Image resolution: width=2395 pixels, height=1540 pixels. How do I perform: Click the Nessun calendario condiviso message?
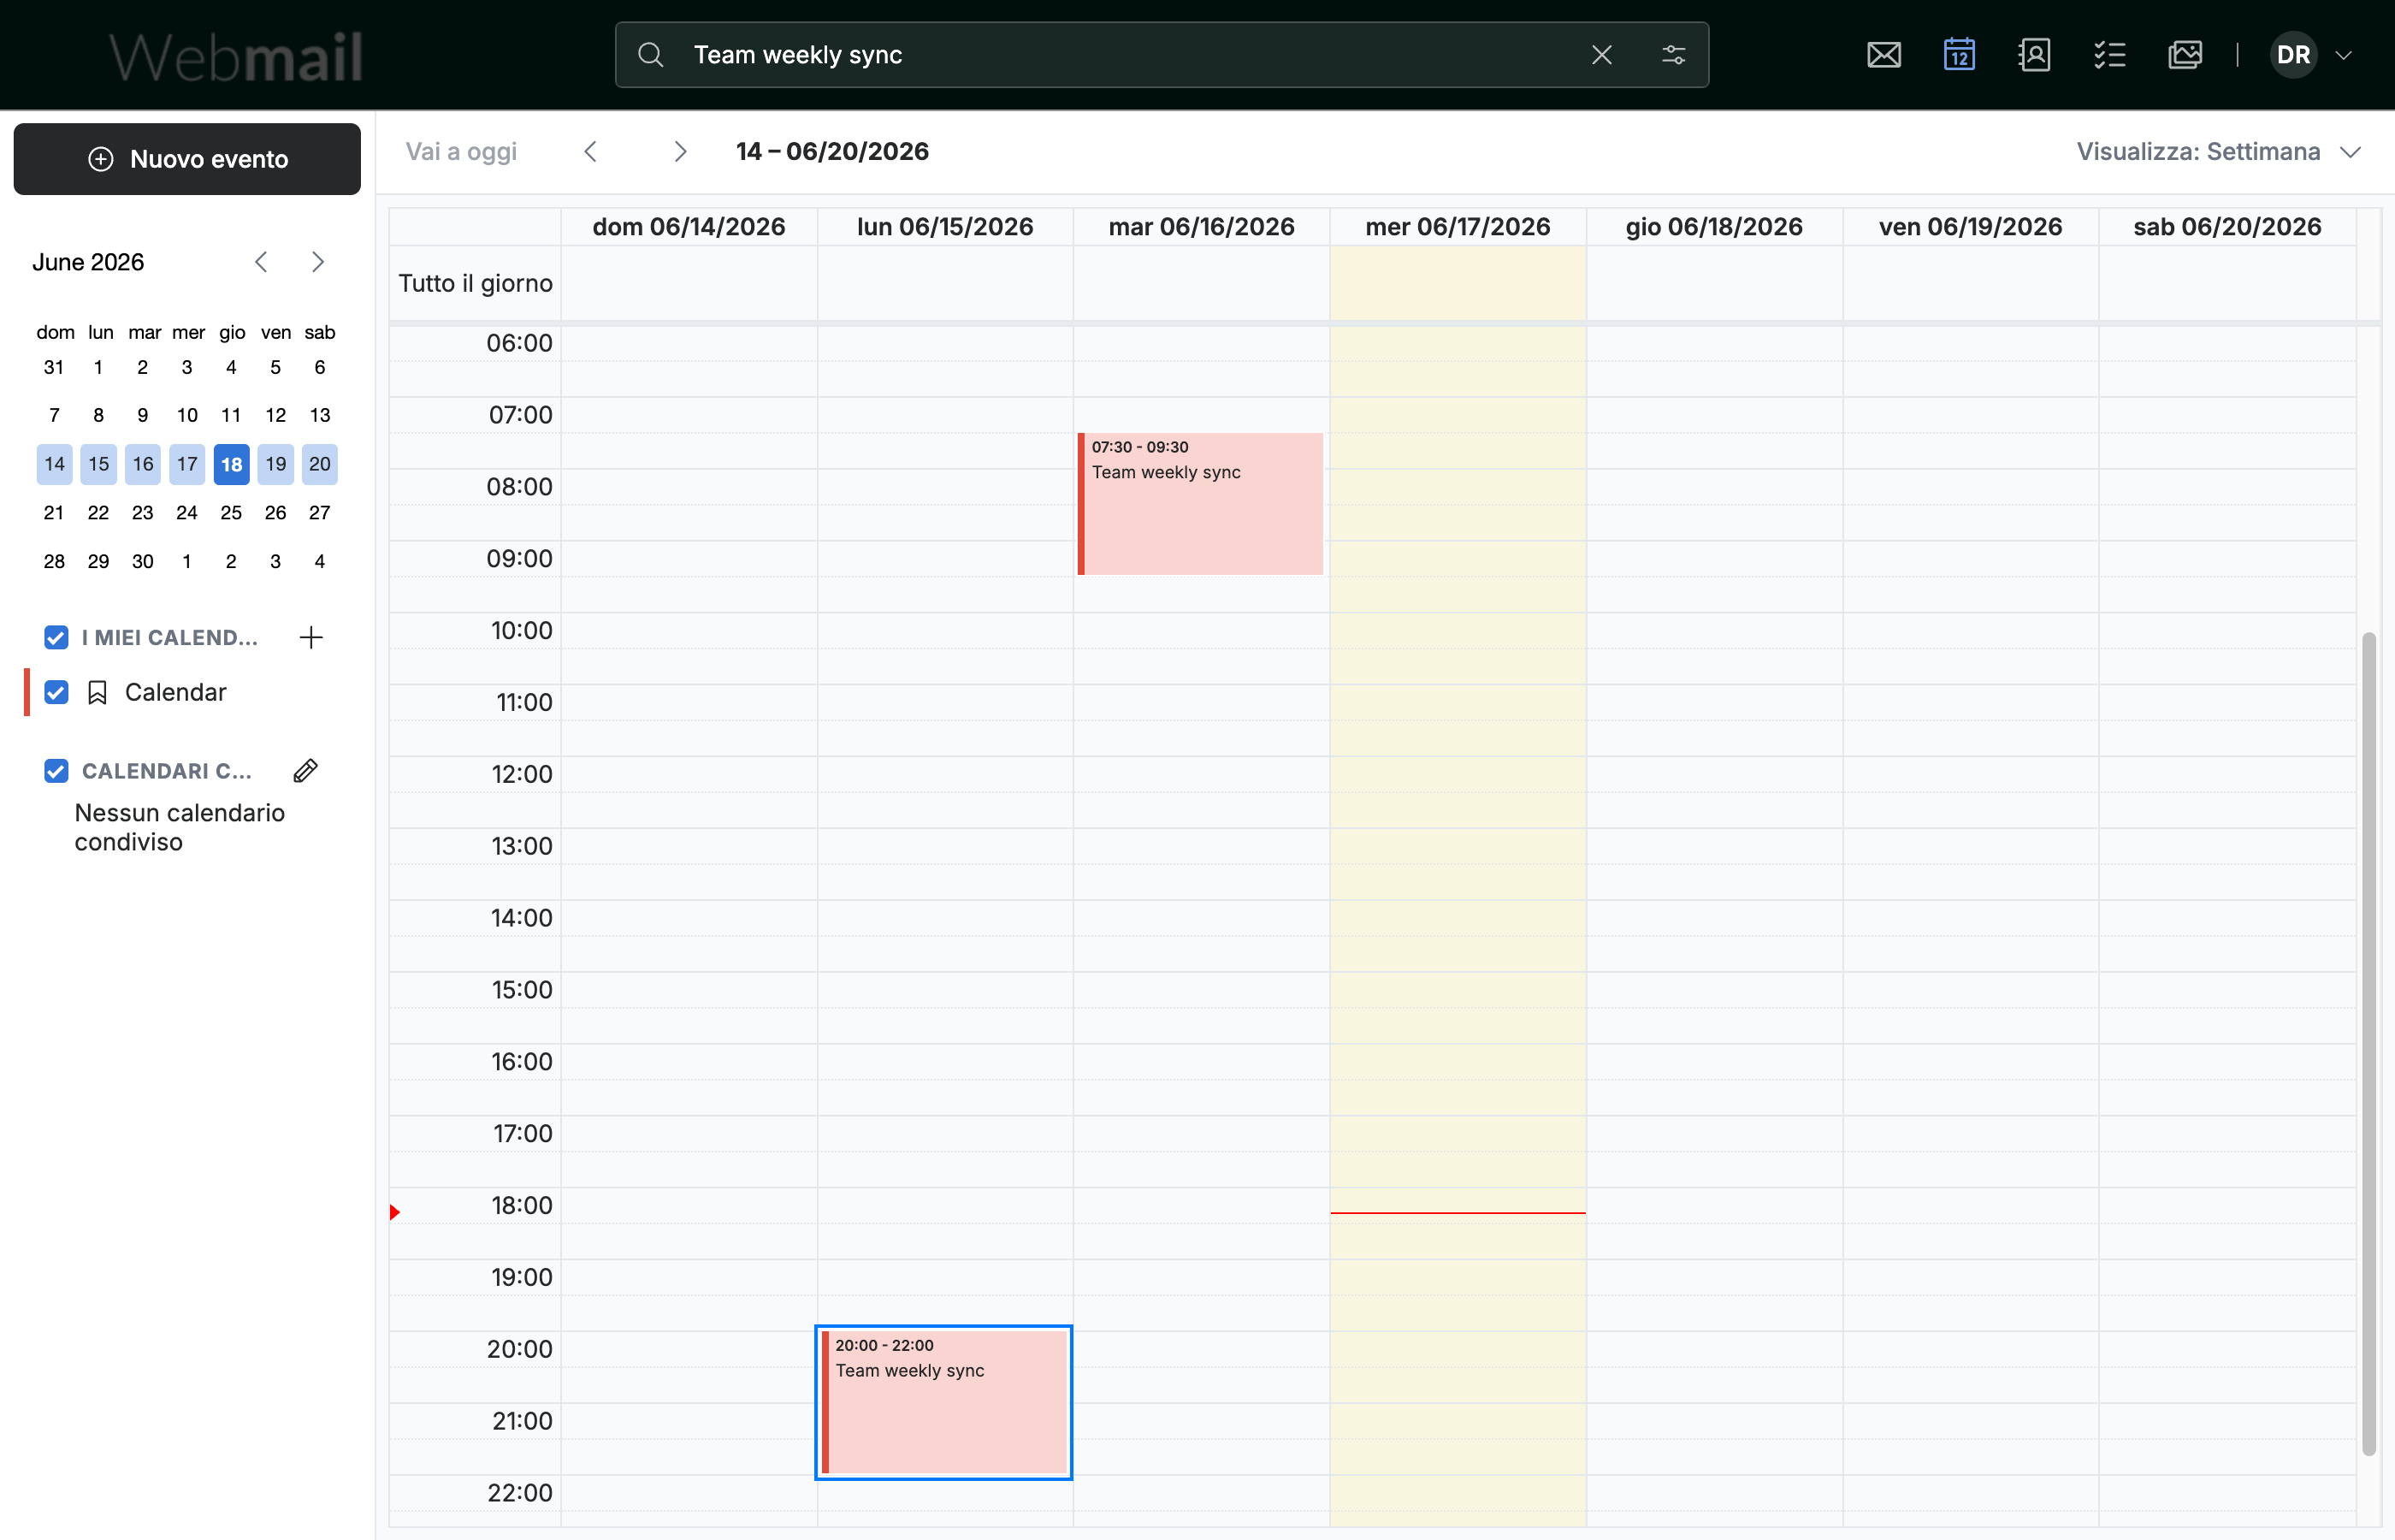180,827
